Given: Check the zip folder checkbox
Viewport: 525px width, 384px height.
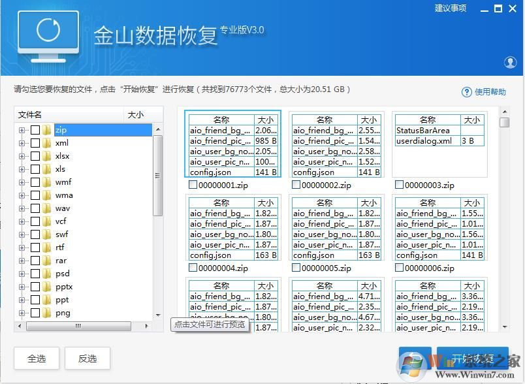Looking at the screenshot, I should coord(35,130).
